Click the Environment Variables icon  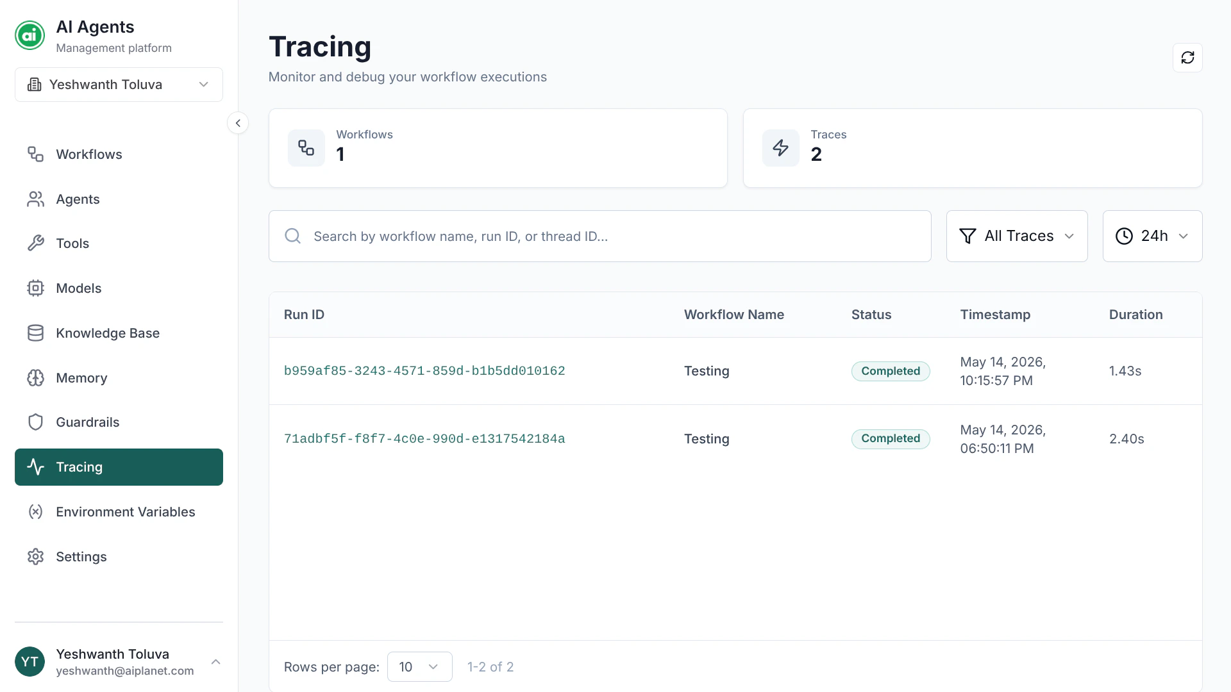click(x=35, y=512)
